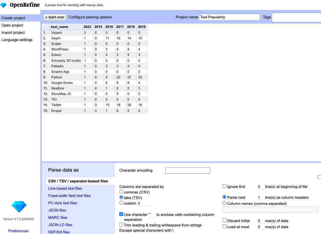Screen dimensions: 321x234
Task: Click the 2017 column header
Action: 120,27
